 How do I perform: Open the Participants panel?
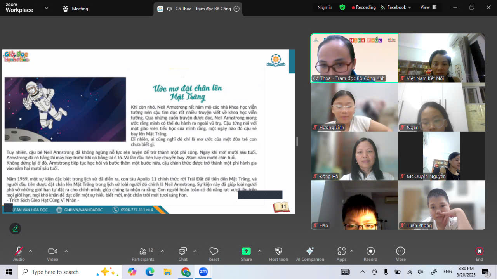coord(143,251)
